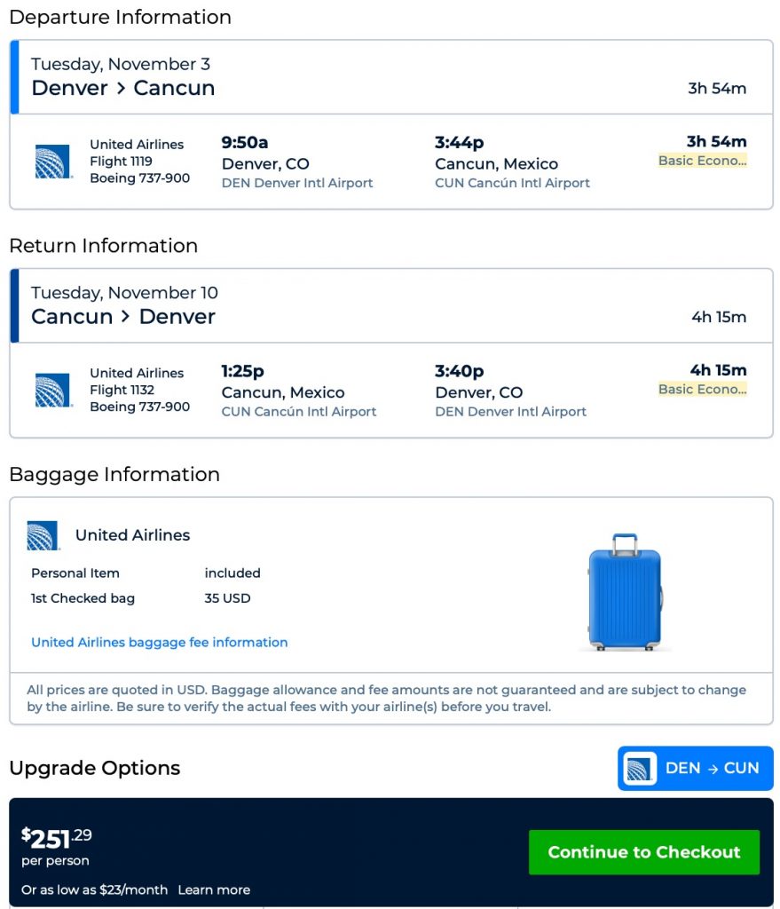Click DEN Denver Intl Airport departure text
The height and width of the screenshot is (909, 780).
click(297, 183)
